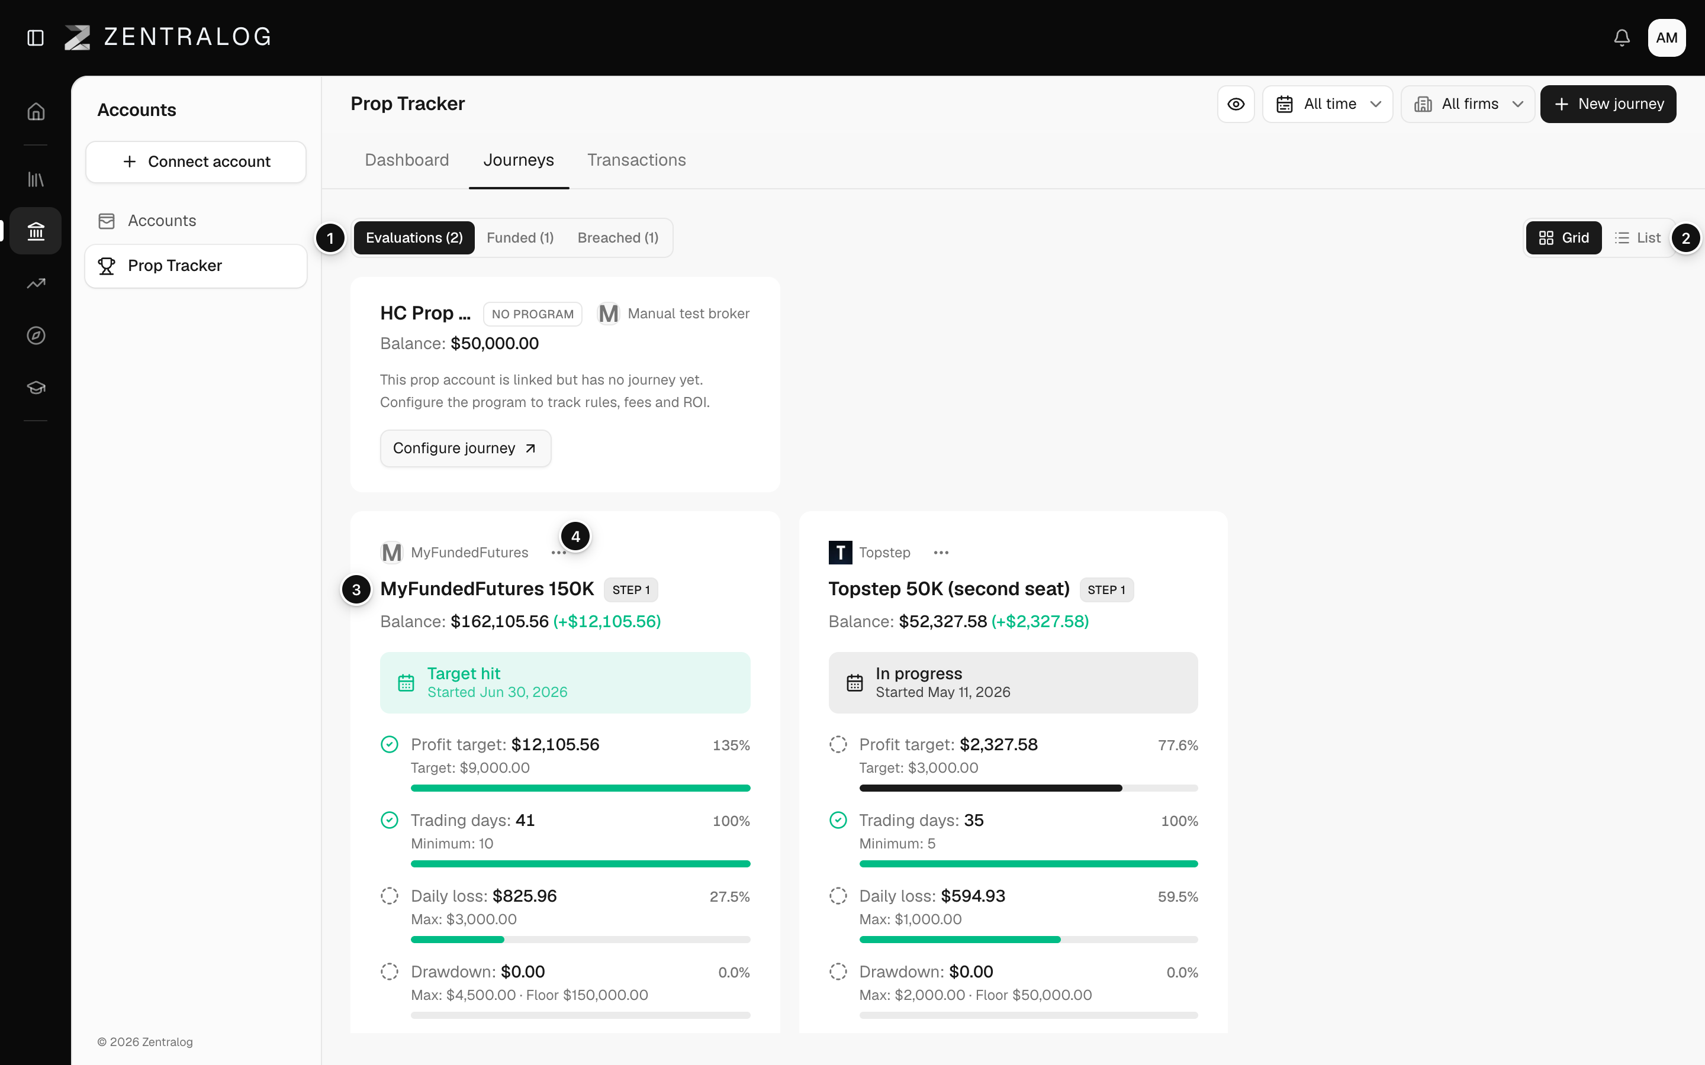Click Topstep profit target progress bar

(1028, 788)
